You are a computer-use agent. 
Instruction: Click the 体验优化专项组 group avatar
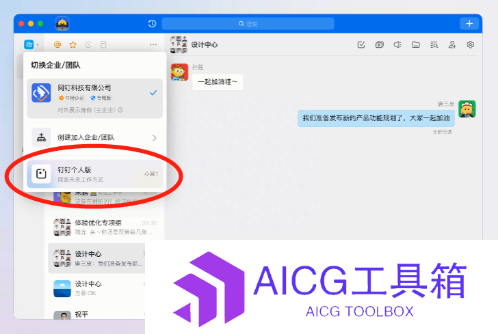(62, 227)
